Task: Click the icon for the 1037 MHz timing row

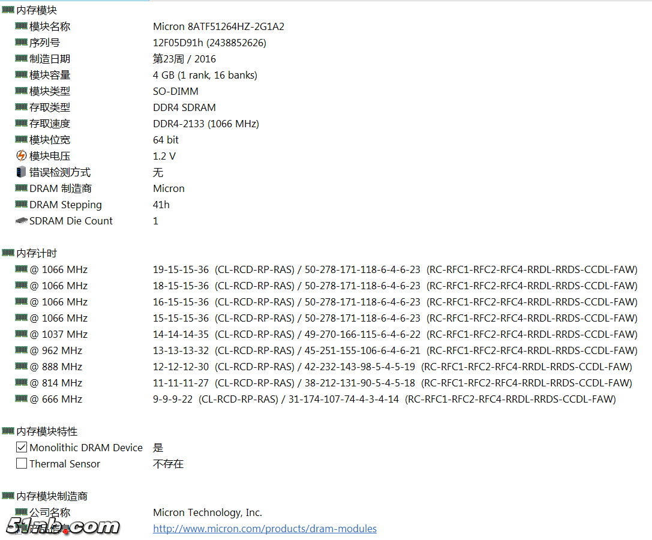Action: pyautogui.click(x=21, y=334)
